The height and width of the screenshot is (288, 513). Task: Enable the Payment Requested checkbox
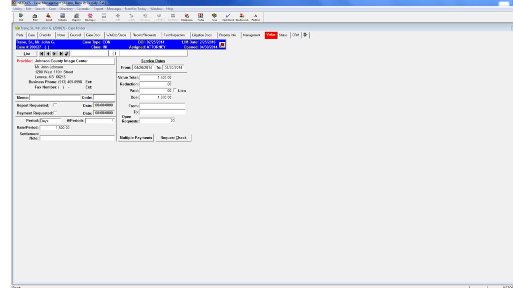tap(55, 113)
